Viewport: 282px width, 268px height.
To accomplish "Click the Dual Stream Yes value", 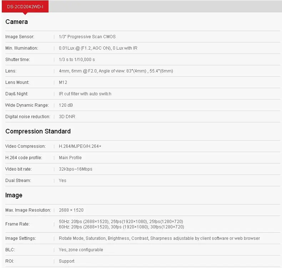I will pyautogui.click(x=62, y=181).
